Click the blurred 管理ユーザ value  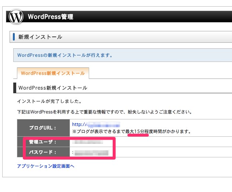click(x=88, y=142)
